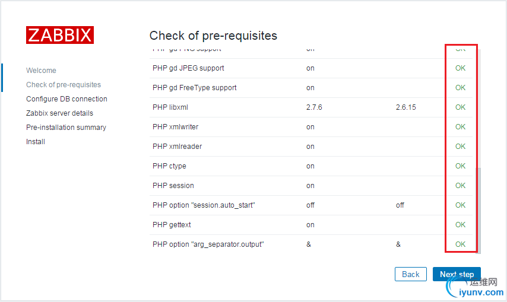Click OK status for PHP gd JPEG support
The image size is (507, 302).
coord(460,68)
